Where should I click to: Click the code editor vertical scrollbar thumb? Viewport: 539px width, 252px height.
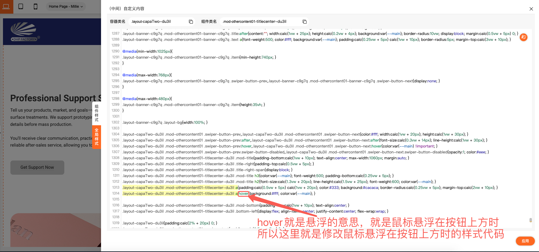click(530, 220)
